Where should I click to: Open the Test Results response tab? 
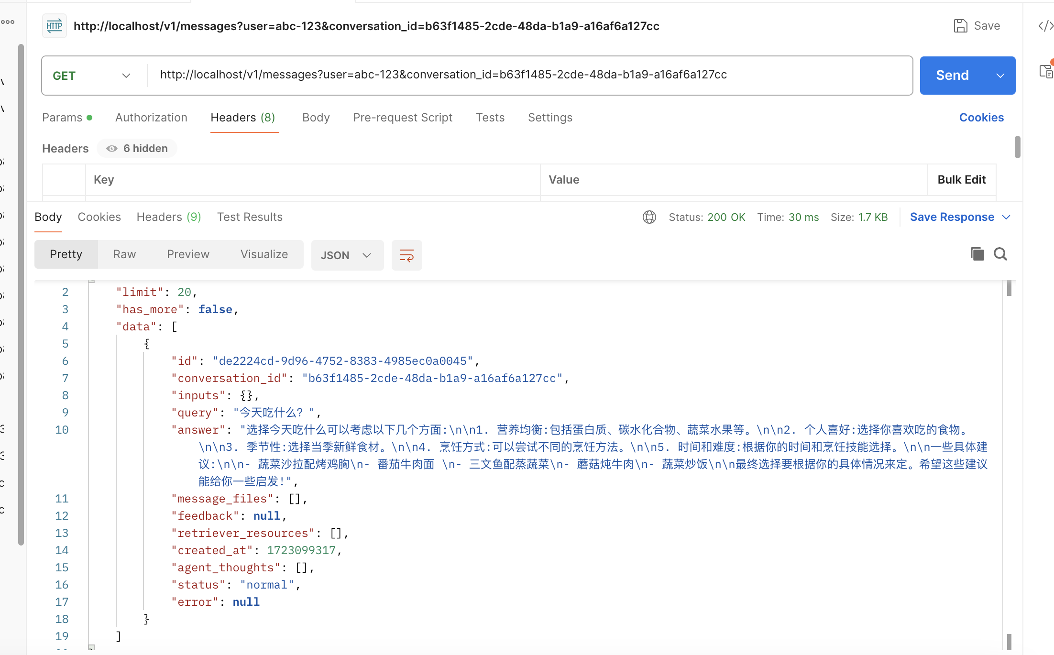250,217
